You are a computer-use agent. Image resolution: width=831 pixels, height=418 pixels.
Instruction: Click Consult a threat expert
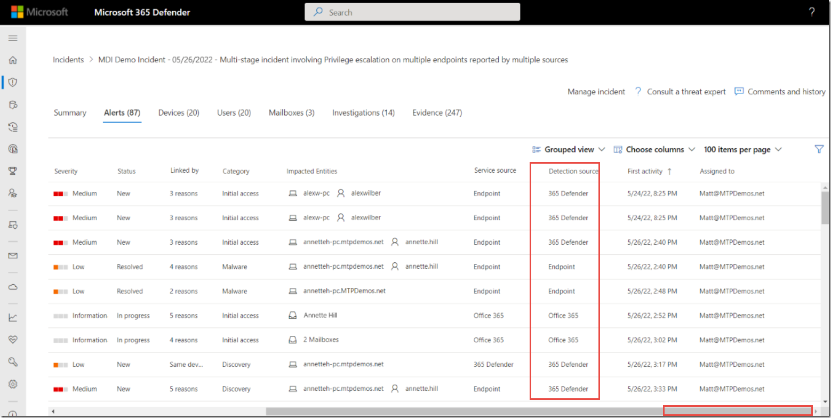coord(686,92)
